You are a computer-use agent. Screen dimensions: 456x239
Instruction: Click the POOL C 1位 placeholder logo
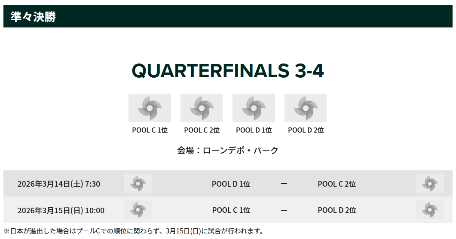[150, 108]
